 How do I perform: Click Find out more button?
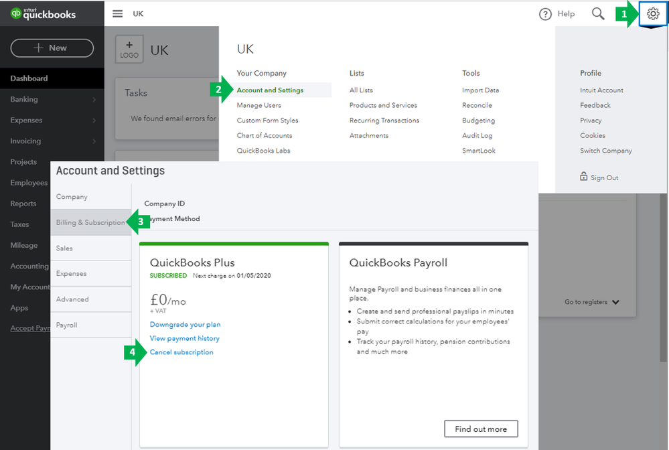(x=481, y=429)
